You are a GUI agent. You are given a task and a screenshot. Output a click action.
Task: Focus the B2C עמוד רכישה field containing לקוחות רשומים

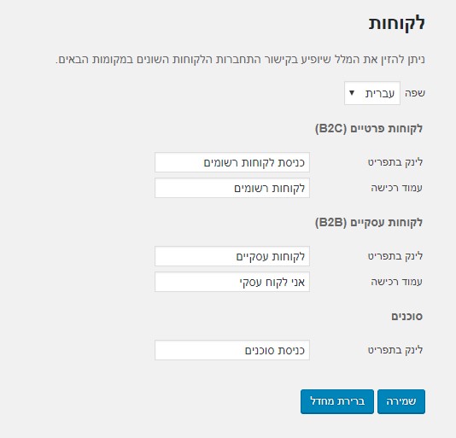click(232, 188)
